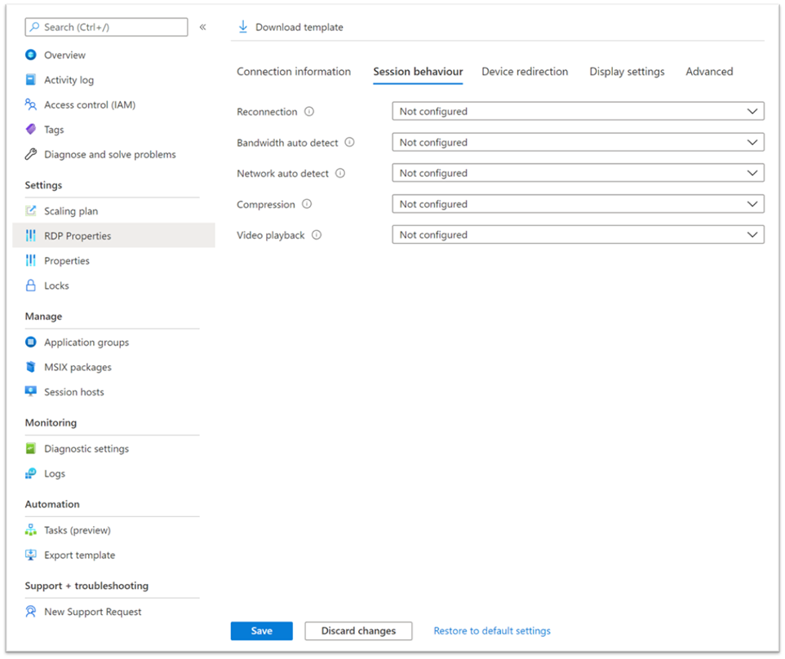Click the Diagnose and solve problems wrench icon
The image size is (785, 659).
[30, 154]
